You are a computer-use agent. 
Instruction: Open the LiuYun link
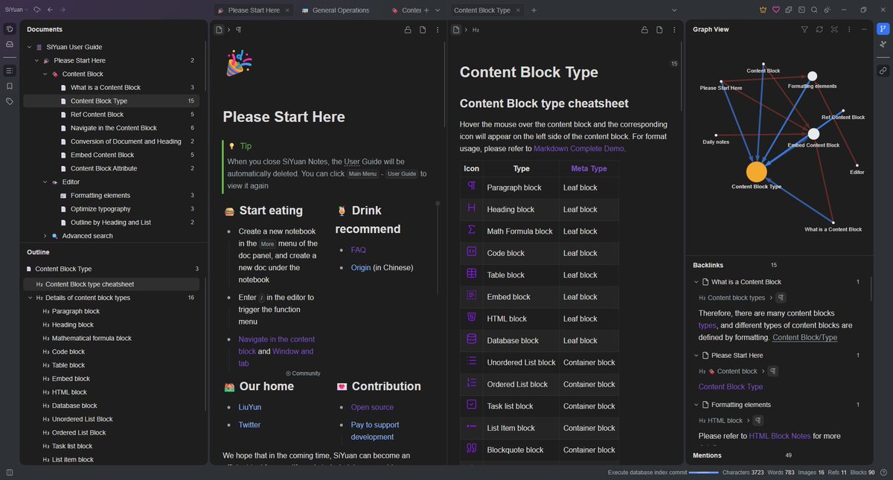pos(250,407)
